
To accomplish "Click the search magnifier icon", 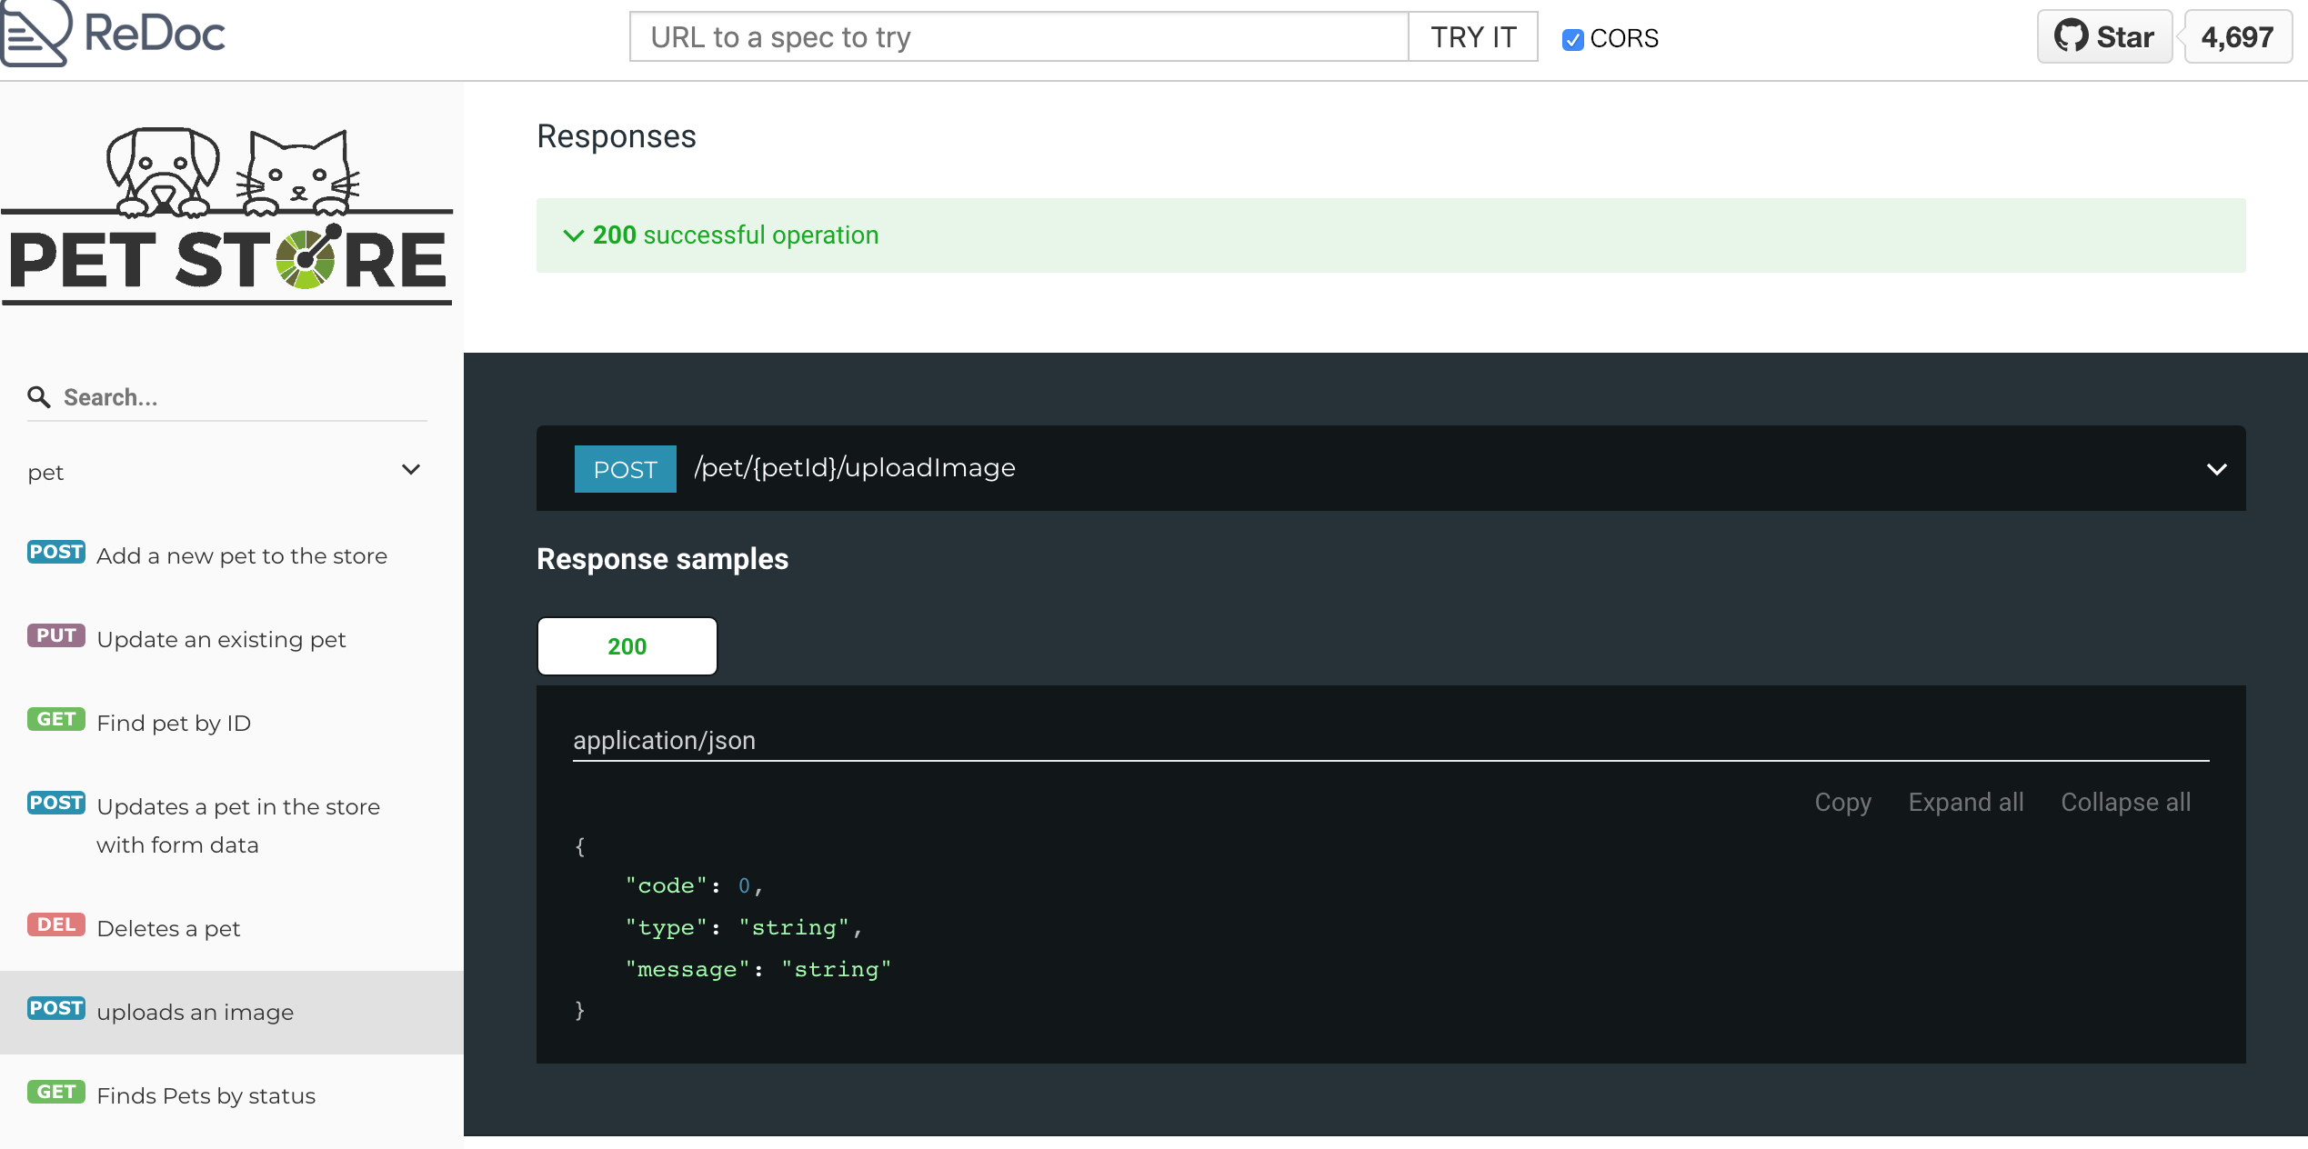I will (x=38, y=397).
